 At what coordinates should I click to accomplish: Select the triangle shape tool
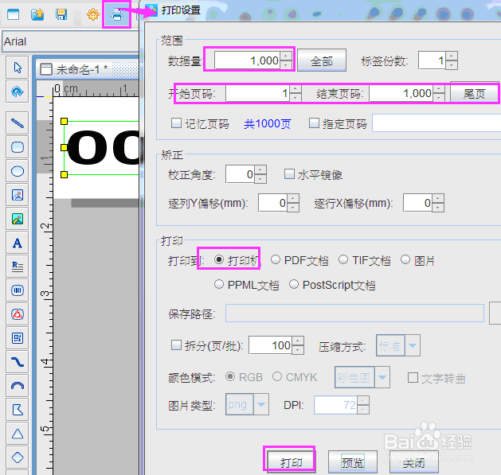pos(18,434)
